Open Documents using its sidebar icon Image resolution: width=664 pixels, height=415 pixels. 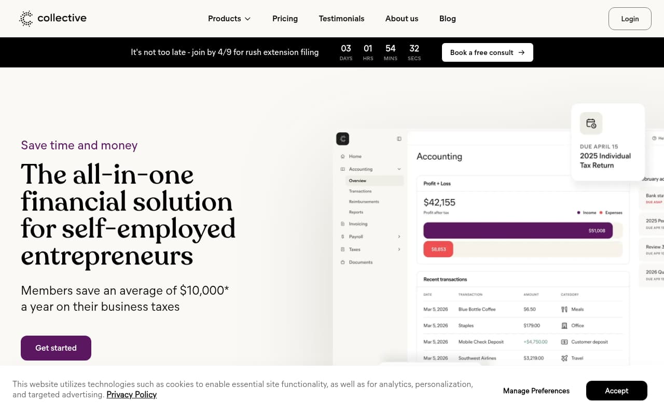(343, 261)
